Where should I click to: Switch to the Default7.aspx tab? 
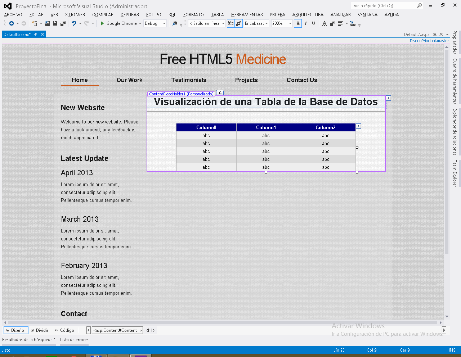coord(418,34)
